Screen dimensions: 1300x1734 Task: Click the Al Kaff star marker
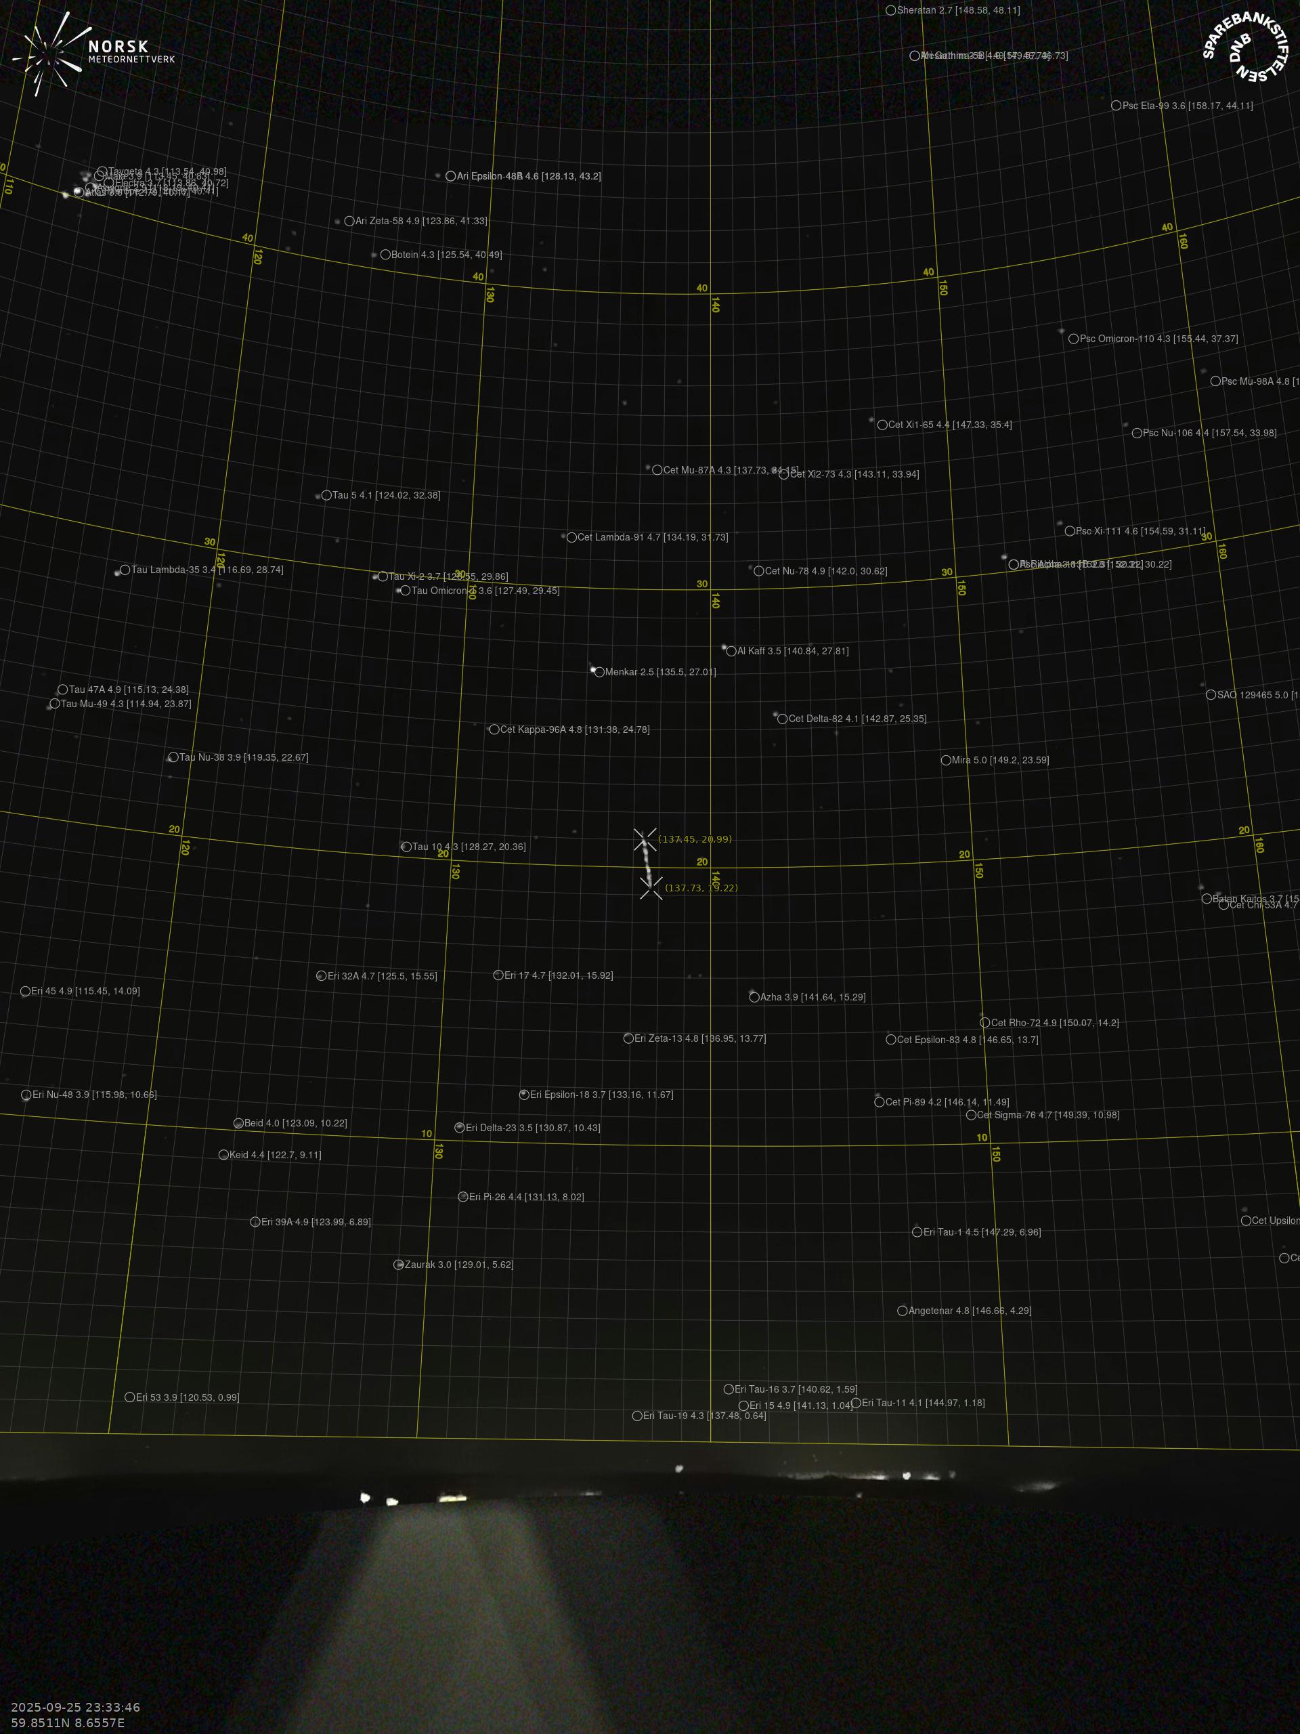point(731,651)
